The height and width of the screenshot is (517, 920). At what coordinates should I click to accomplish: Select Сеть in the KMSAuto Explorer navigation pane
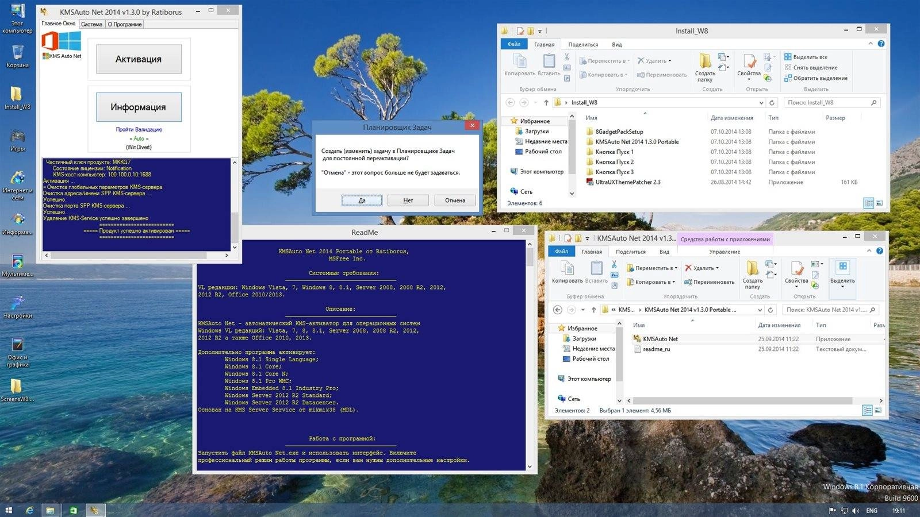pos(569,399)
